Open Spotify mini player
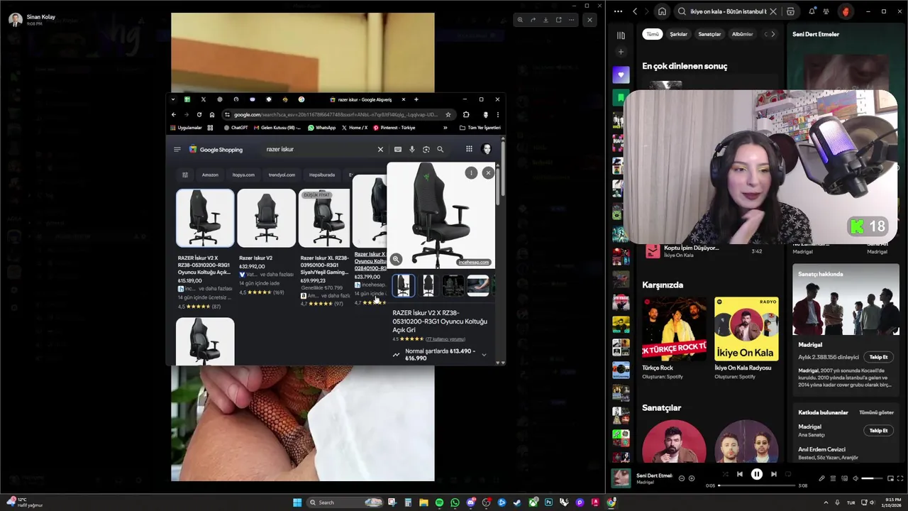This screenshot has height=511, width=908. [890, 478]
